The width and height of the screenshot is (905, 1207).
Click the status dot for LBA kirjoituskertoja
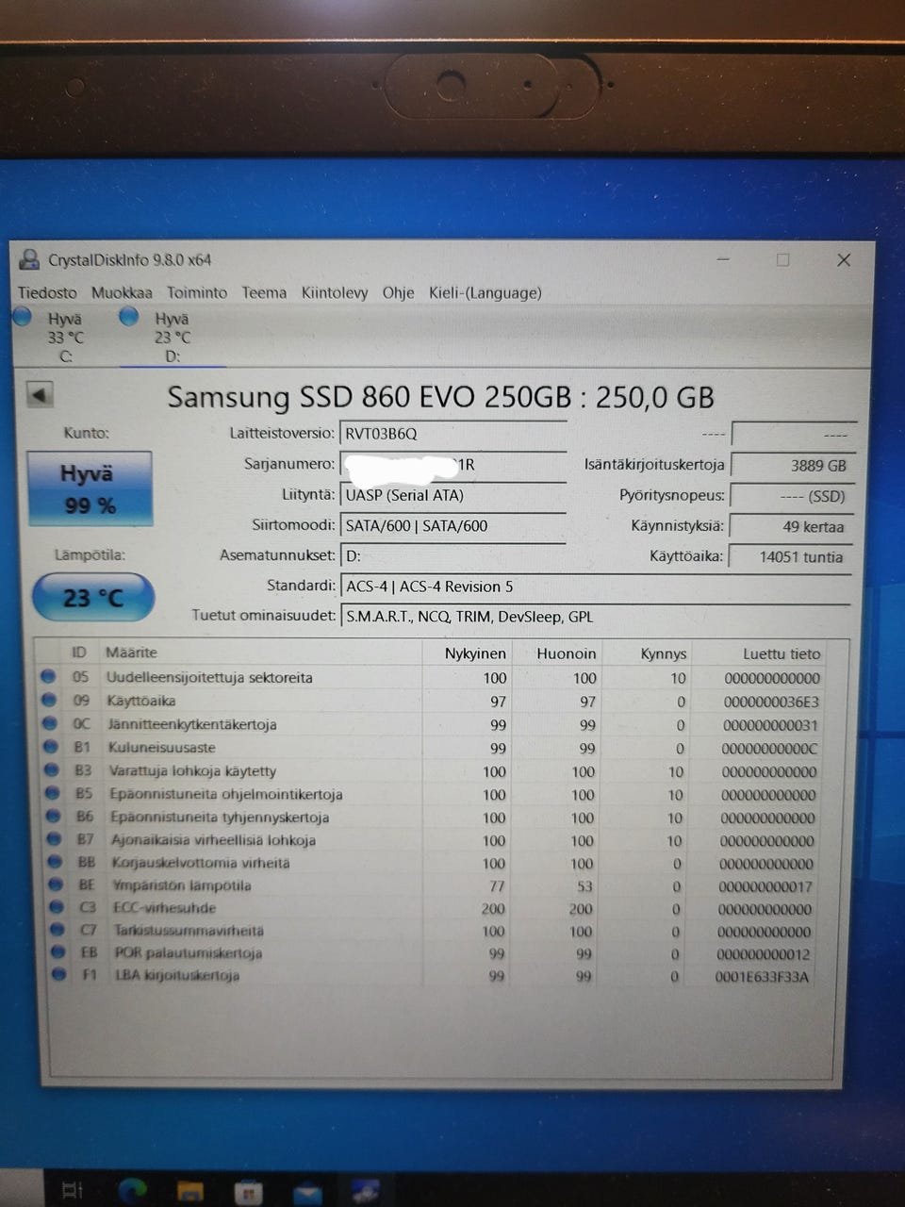pyautogui.click(x=59, y=974)
